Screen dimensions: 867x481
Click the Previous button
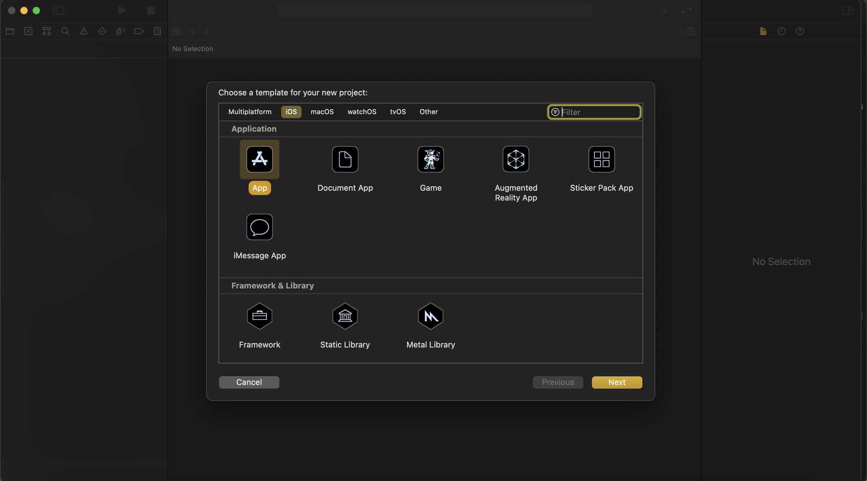pyautogui.click(x=558, y=382)
